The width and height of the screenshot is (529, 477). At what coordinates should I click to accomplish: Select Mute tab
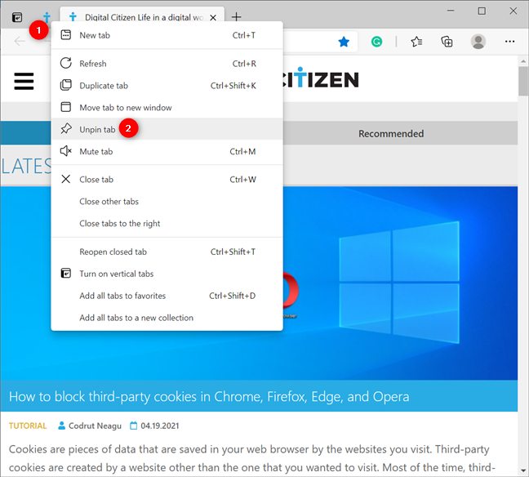[167, 151]
